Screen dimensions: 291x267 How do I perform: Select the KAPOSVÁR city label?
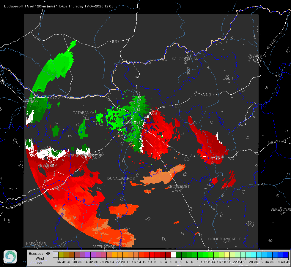36,244
